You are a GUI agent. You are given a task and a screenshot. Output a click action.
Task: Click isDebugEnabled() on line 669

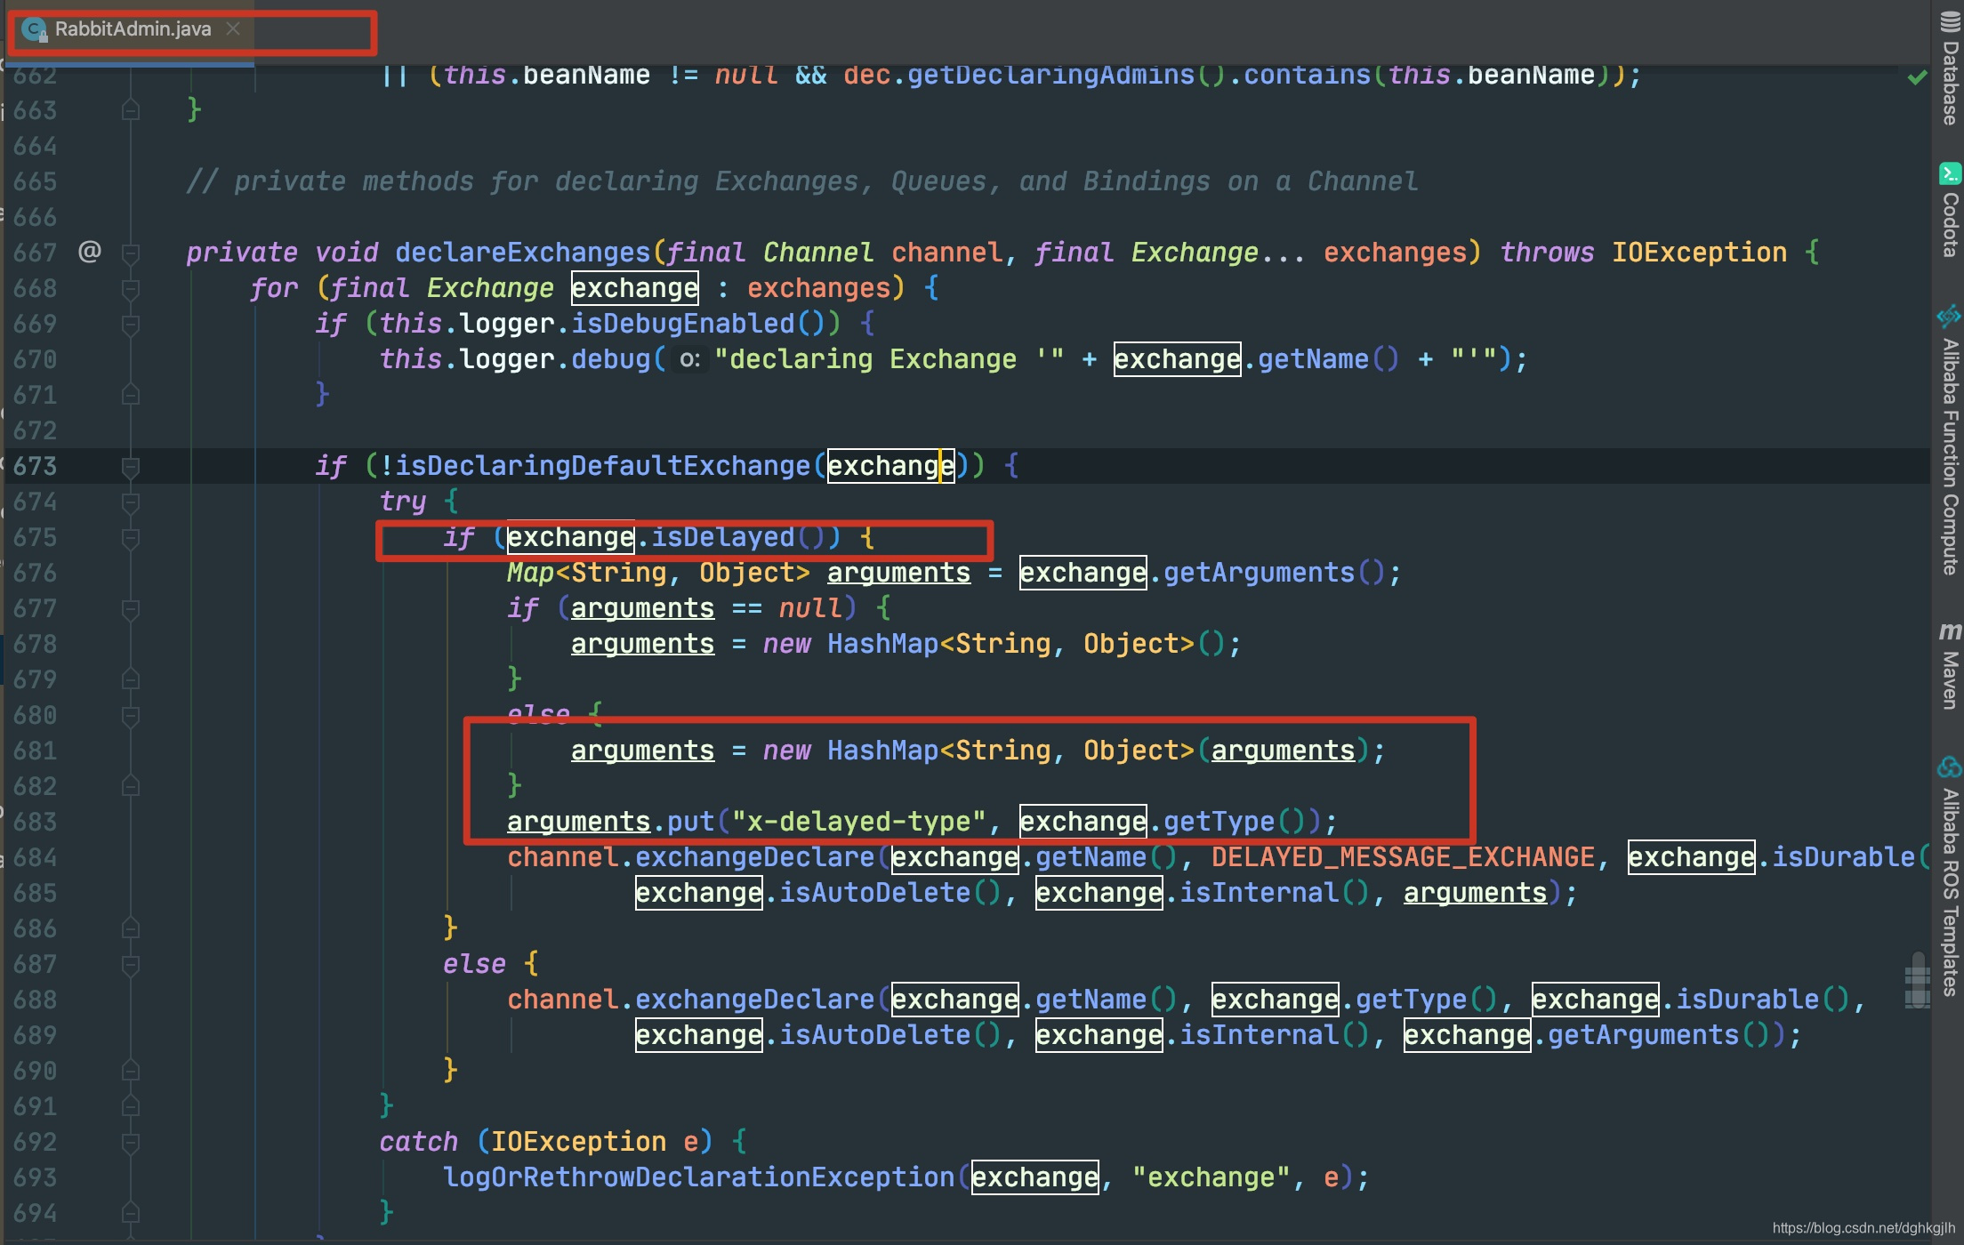[x=698, y=324]
